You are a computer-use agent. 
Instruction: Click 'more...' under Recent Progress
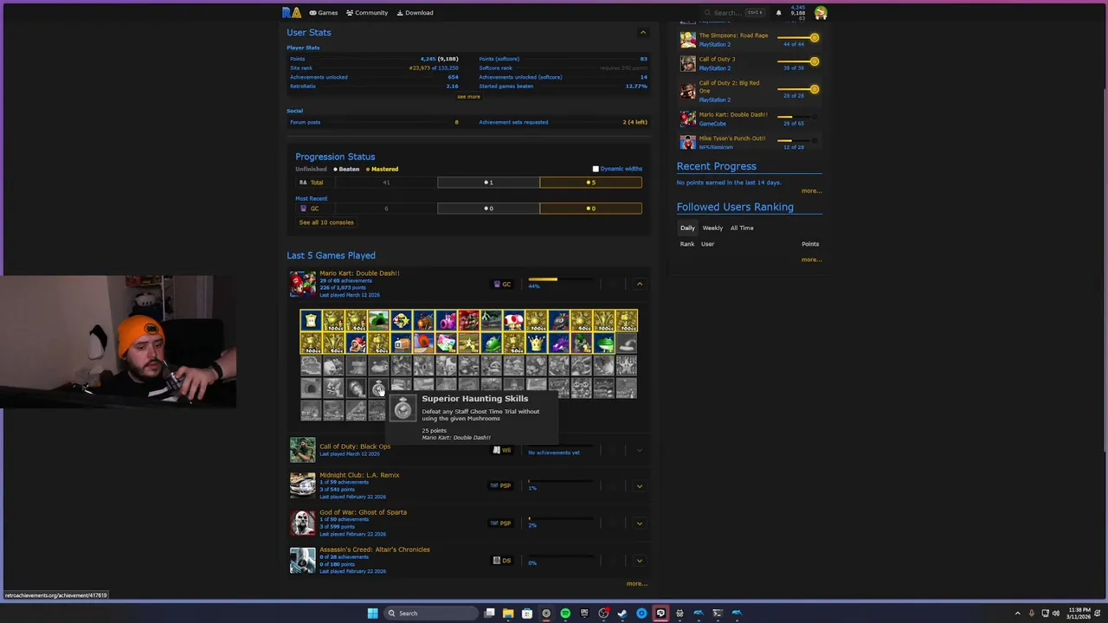[x=811, y=190]
